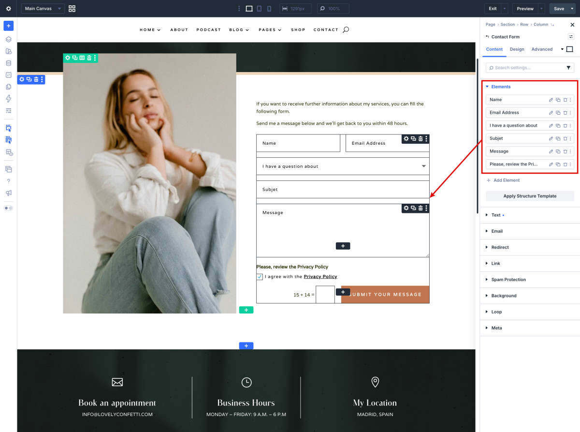This screenshot has height=432, width=580.
Task: Toggle the switch at bottom of left sidebar
Action: [9, 208]
